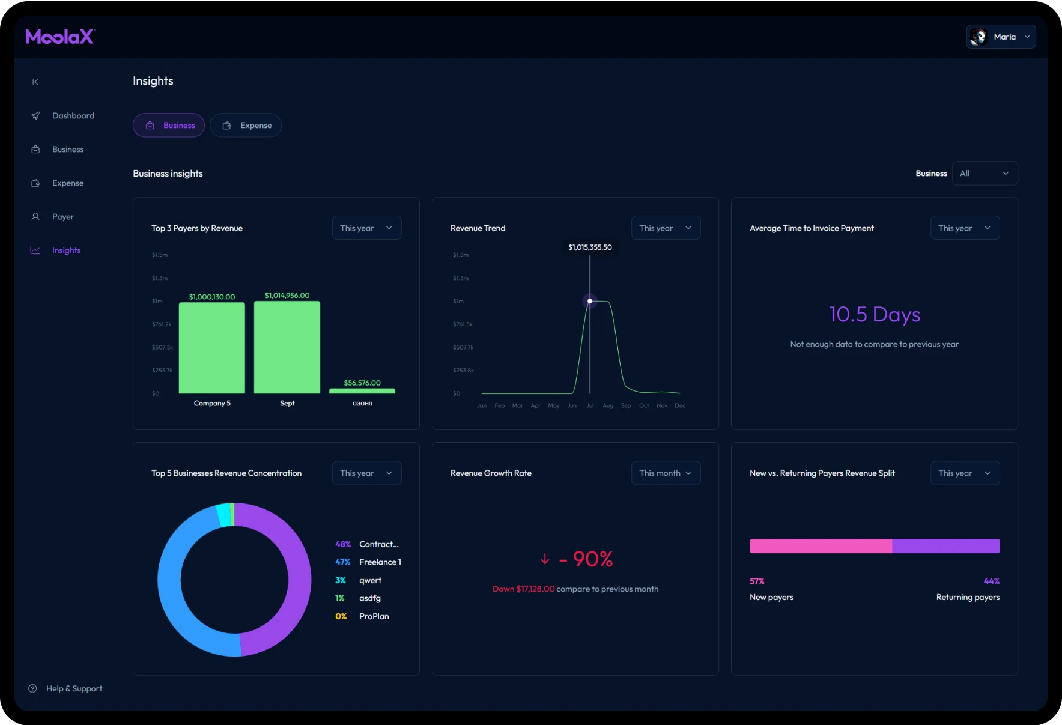
Task: Click the Freelance 1 legend entry
Action: pyautogui.click(x=368, y=562)
